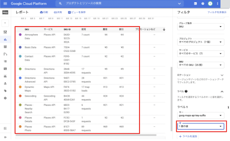Viewport: 230px width, 141px height.
Task: Click the 89 requests usage cell
Action: click(x=86, y=128)
